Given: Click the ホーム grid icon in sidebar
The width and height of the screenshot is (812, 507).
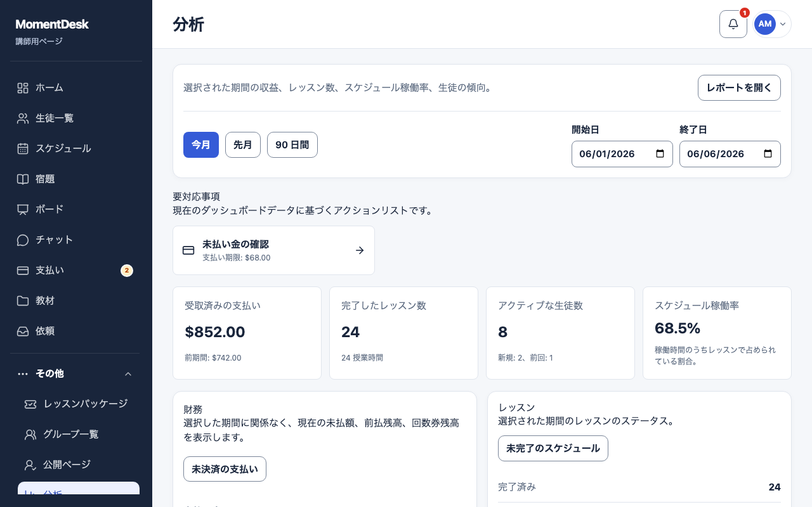Looking at the screenshot, I should [23, 88].
